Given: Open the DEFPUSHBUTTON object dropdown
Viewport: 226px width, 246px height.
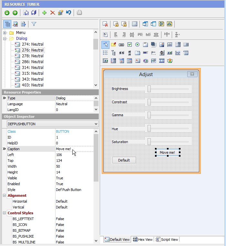Looking at the screenshot, I should 96,124.
